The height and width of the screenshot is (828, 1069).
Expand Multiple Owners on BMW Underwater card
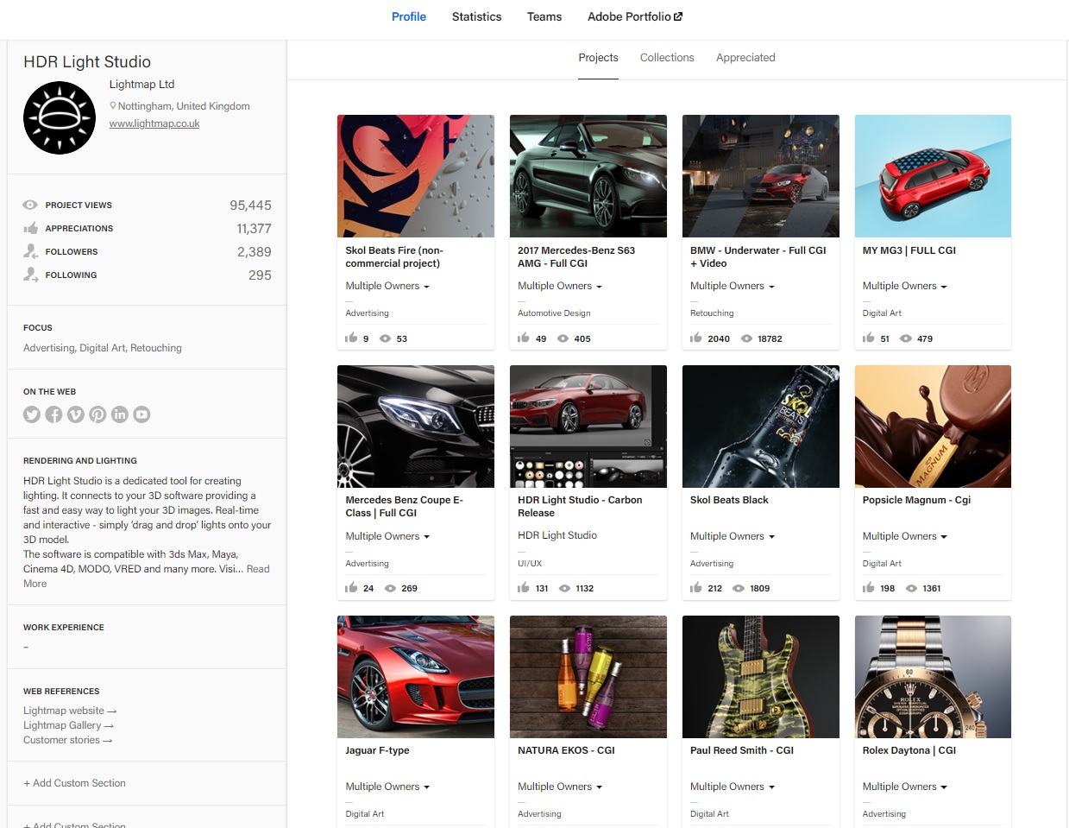(733, 286)
